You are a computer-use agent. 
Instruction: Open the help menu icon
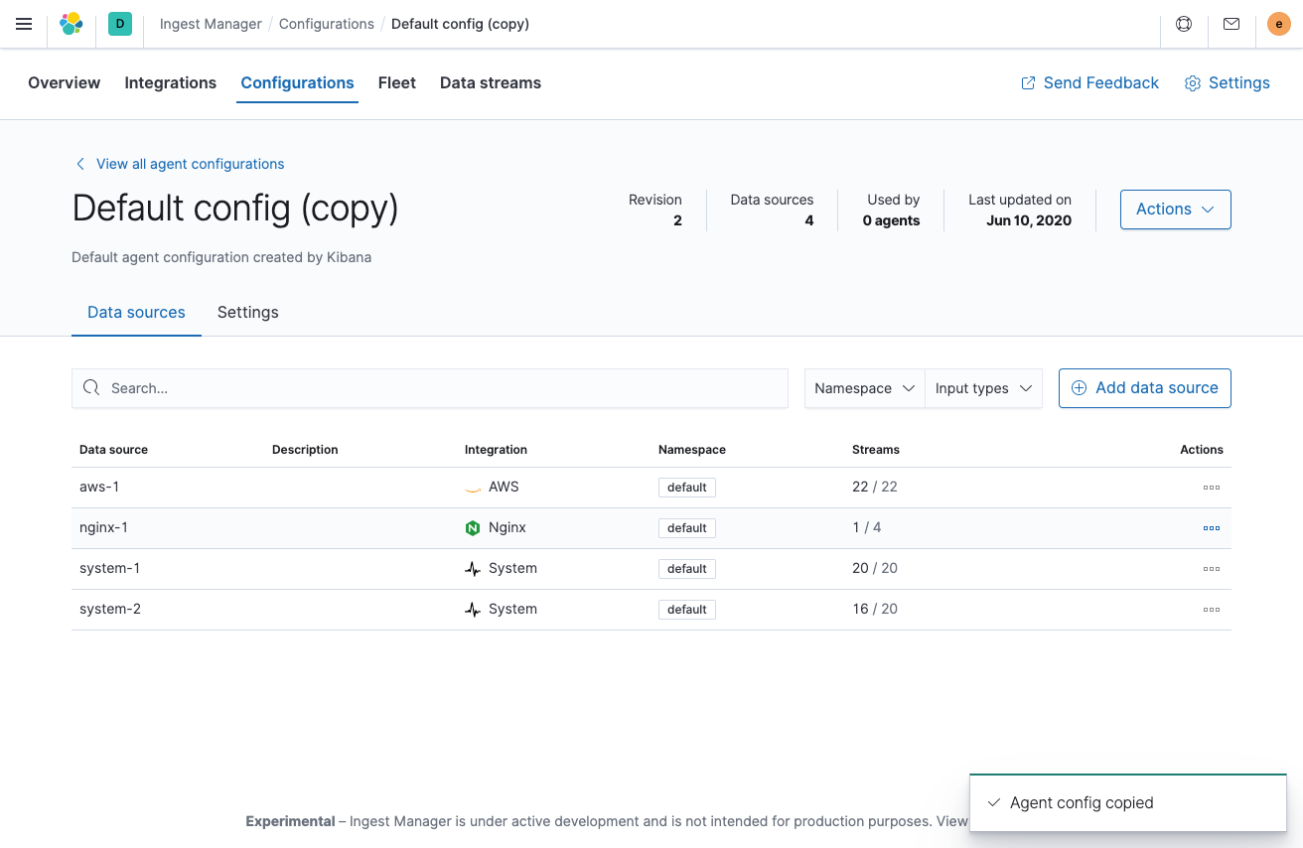click(x=1184, y=24)
